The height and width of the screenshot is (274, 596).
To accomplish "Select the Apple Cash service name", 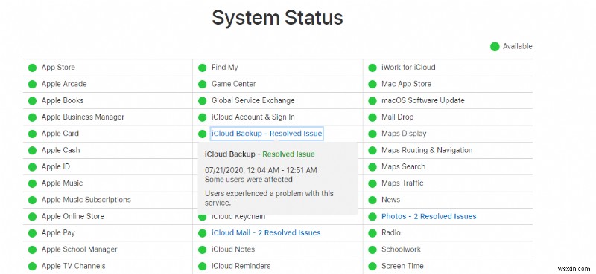I will [x=60, y=150].
